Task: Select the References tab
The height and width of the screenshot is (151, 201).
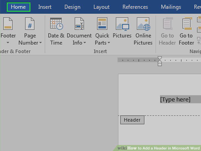Action: click(135, 7)
